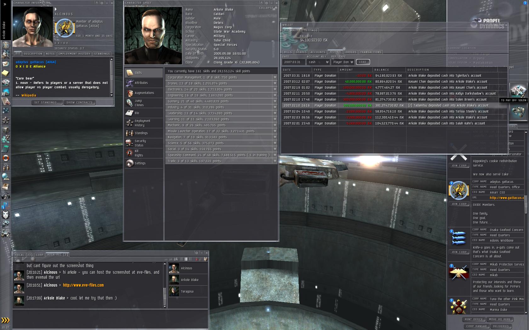Collapse the Character Sheet header
This screenshot has height=330, width=529.
(x=268, y=8)
